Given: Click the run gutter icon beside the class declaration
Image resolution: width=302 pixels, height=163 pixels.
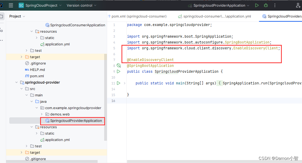Looking at the screenshot, I should coord(119,71).
